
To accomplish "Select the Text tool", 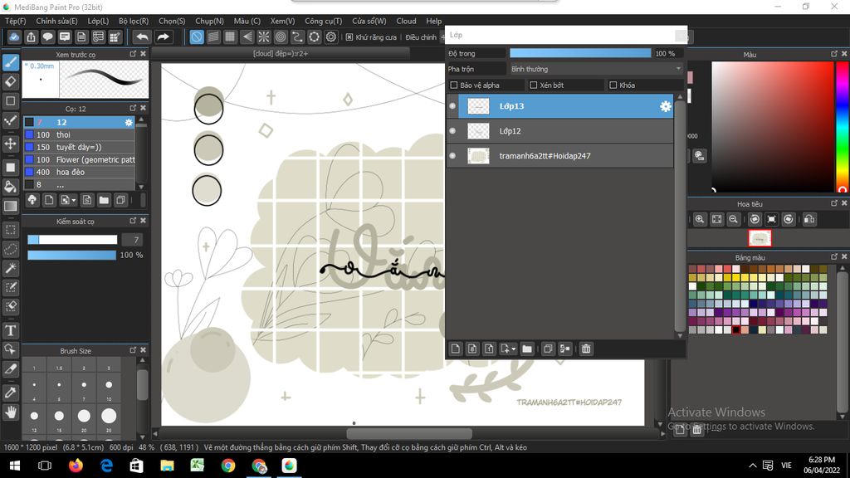I will click(11, 330).
